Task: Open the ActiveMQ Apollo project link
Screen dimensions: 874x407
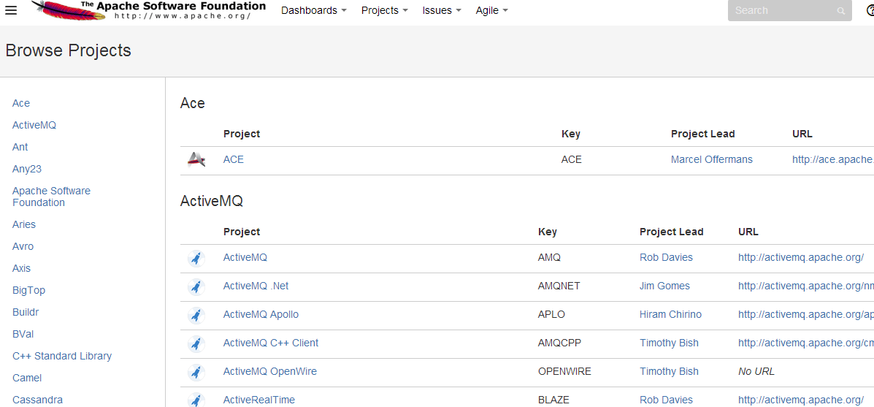Action: tap(261, 314)
